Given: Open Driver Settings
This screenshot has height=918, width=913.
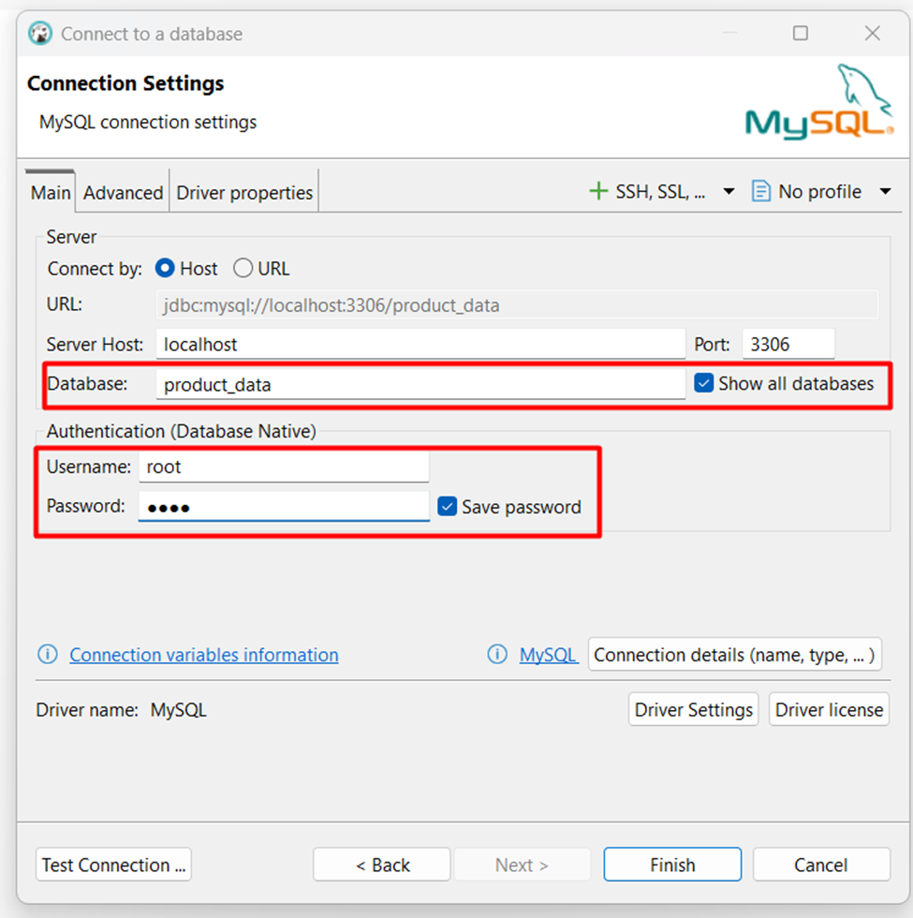Looking at the screenshot, I should [694, 709].
